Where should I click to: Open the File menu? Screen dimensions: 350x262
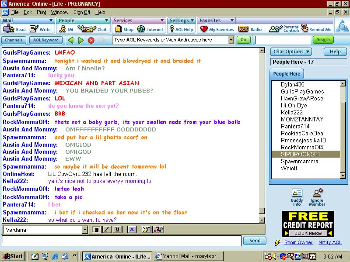[15, 12]
